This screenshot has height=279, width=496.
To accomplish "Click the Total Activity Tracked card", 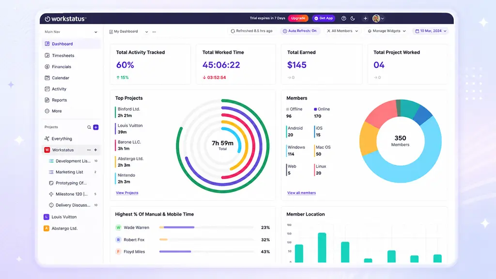I will (151, 64).
